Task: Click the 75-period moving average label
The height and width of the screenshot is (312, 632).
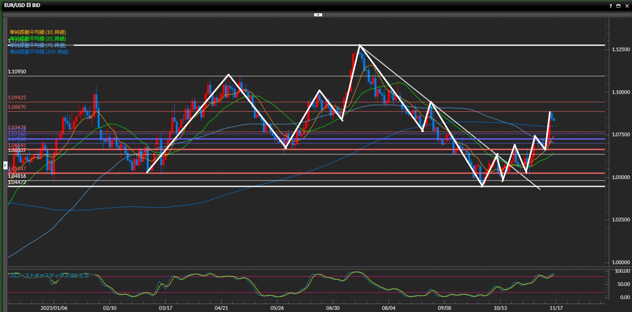Action: click(38, 45)
